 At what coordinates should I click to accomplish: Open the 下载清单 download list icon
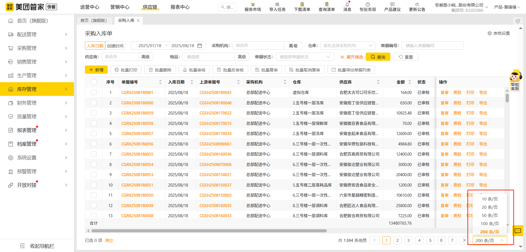[x=301, y=7]
